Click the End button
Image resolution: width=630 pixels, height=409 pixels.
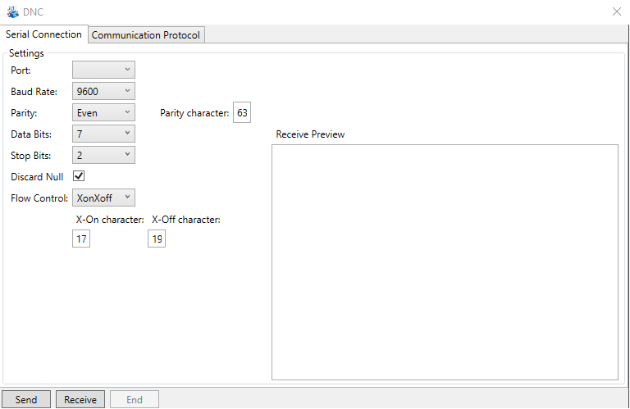click(135, 400)
